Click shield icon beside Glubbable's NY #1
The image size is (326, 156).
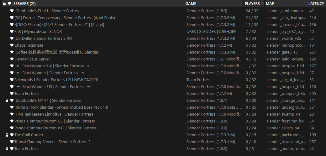click(x=12, y=100)
